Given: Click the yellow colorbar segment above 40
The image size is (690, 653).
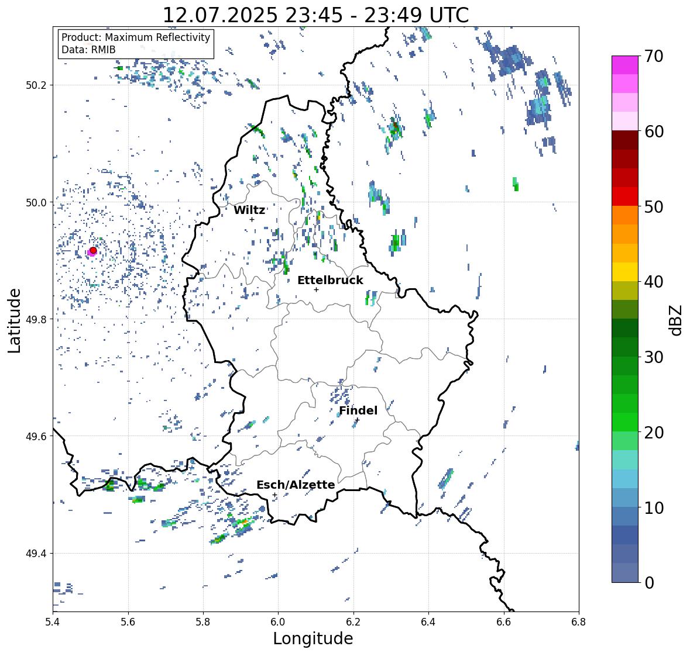Looking at the screenshot, I should 625,272.
